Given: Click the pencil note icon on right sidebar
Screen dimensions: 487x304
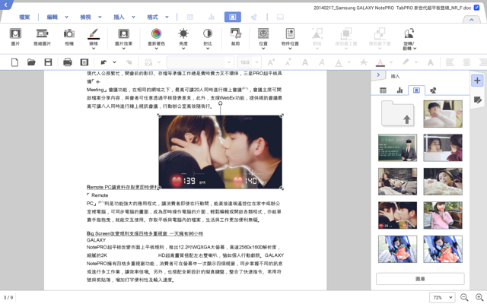Looking at the screenshot, I should [477, 100].
